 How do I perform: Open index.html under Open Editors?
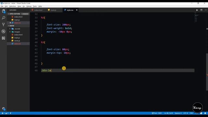18,17
